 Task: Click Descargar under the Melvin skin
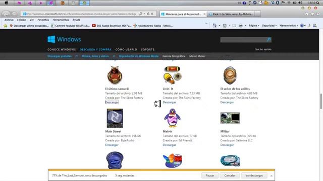tap(170, 145)
